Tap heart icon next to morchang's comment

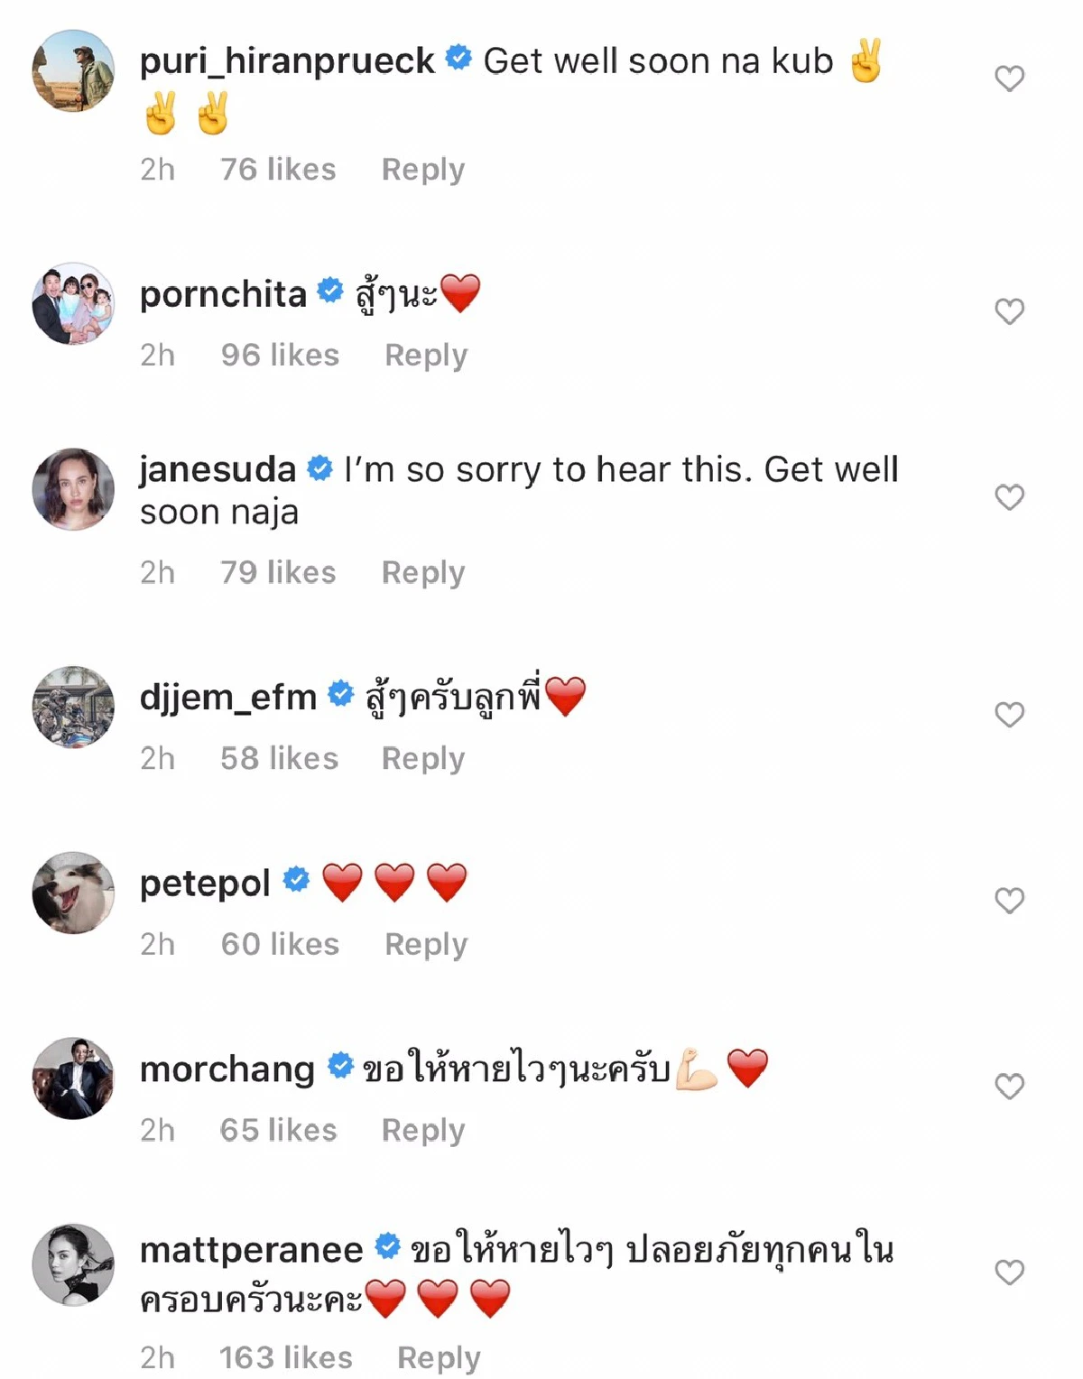click(x=1009, y=1087)
